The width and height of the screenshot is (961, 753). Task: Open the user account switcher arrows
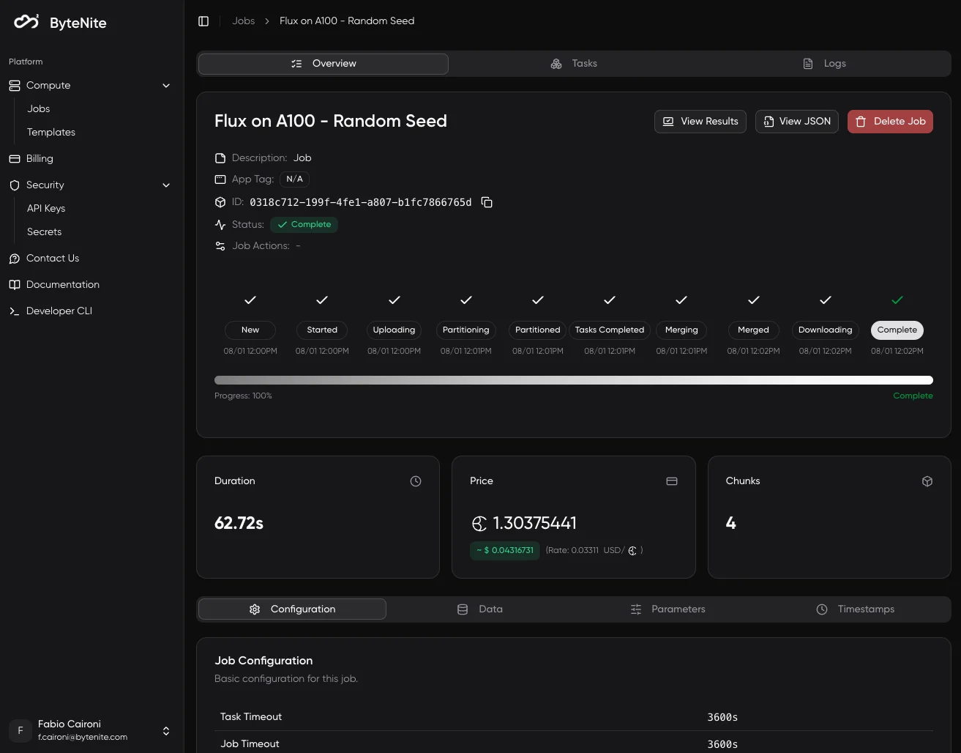tap(166, 731)
